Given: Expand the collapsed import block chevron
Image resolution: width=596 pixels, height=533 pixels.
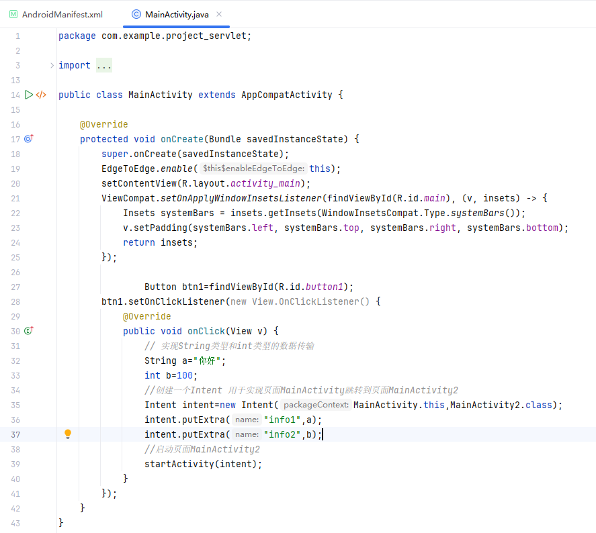Looking at the screenshot, I should coord(52,65).
